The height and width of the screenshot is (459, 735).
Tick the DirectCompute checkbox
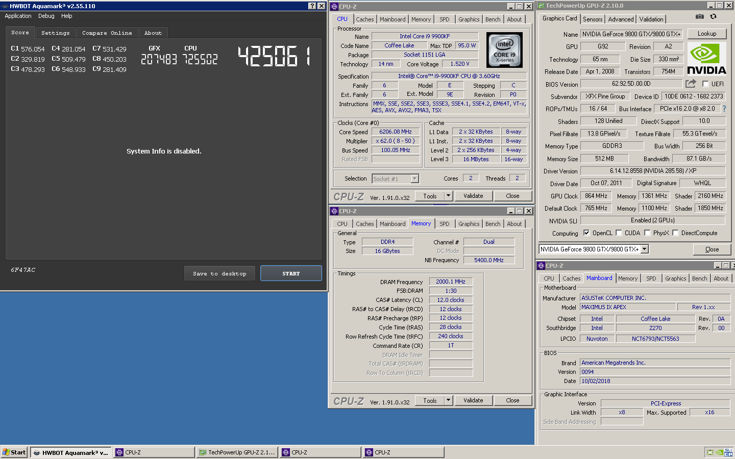(x=675, y=233)
